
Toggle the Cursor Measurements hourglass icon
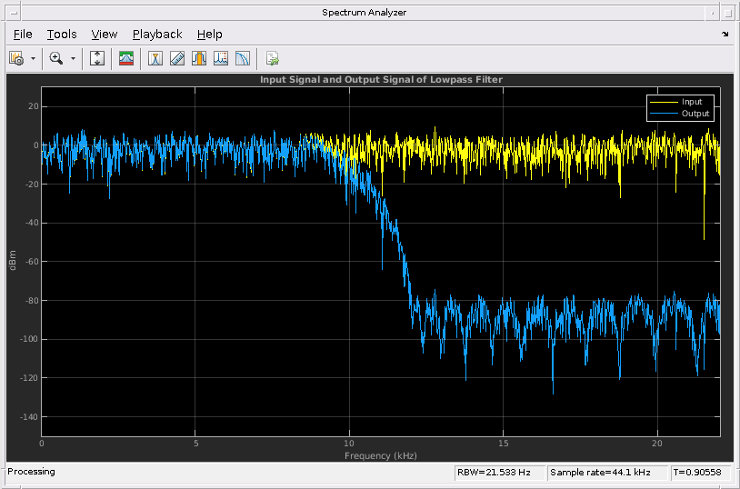tap(155, 58)
